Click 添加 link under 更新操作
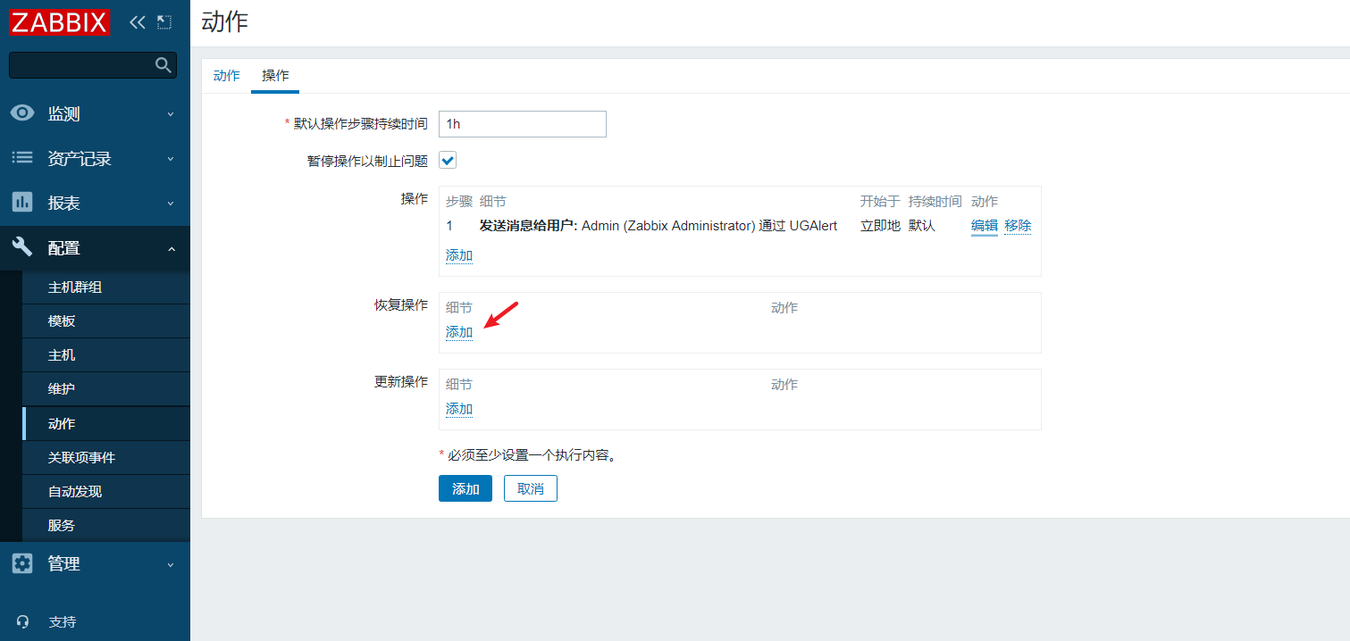The width and height of the screenshot is (1350, 641). click(x=459, y=409)
